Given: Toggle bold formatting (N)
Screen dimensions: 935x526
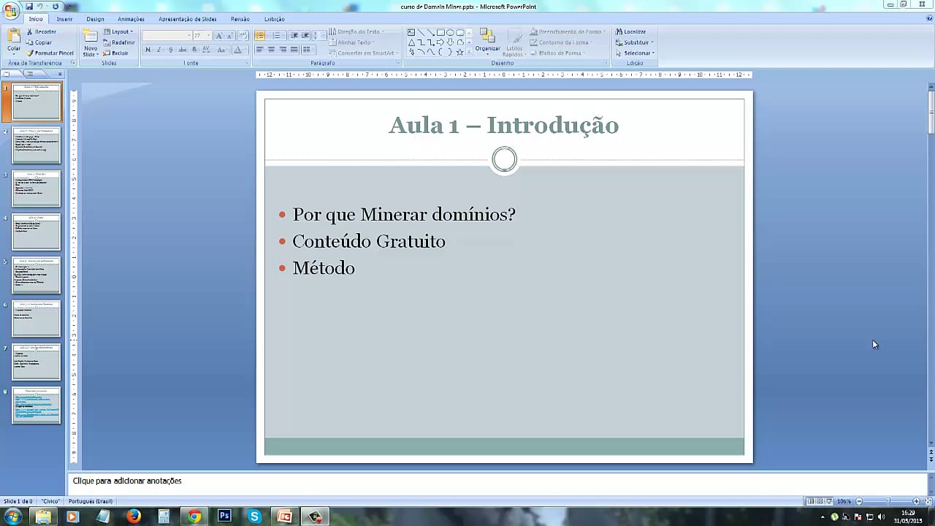Looking at the screenshot, I should point(148,49).
